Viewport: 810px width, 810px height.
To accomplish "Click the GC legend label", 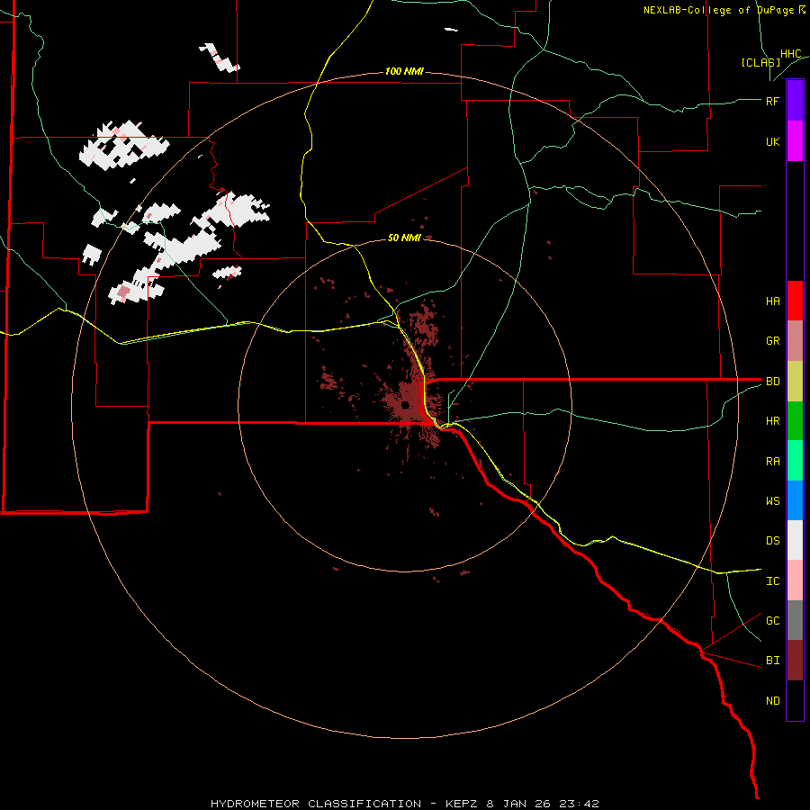I will click(x=772, y=621).
